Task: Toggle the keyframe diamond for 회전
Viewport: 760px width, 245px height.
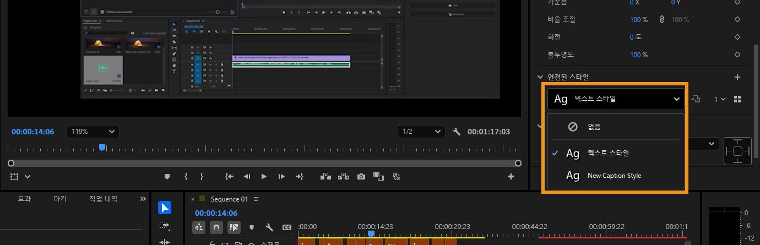Action: (x=737, y=37)
